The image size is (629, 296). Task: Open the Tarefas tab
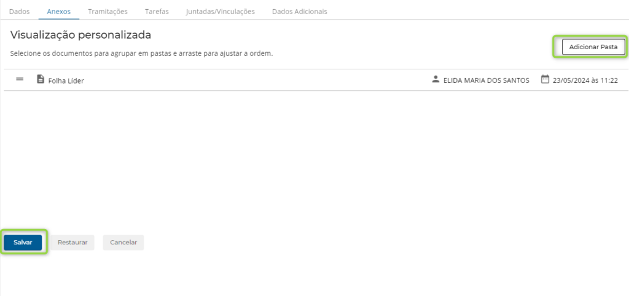pyautogui.click(x=157, y=12)
